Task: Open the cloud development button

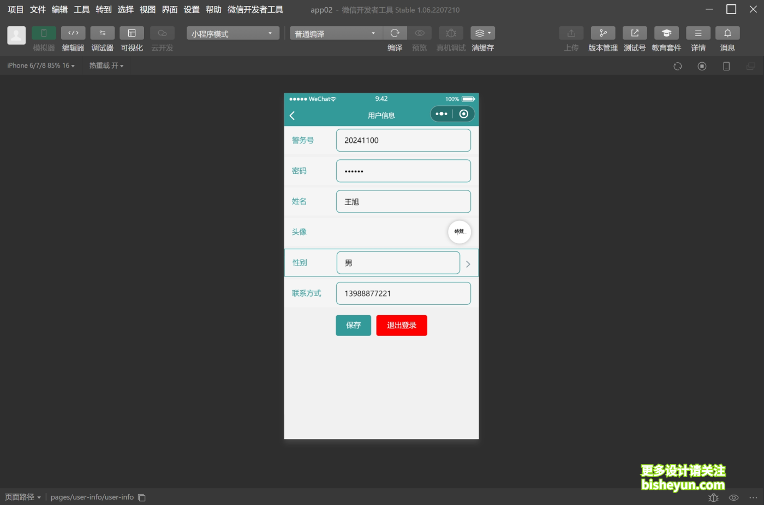Action: [x=162, y=33]
